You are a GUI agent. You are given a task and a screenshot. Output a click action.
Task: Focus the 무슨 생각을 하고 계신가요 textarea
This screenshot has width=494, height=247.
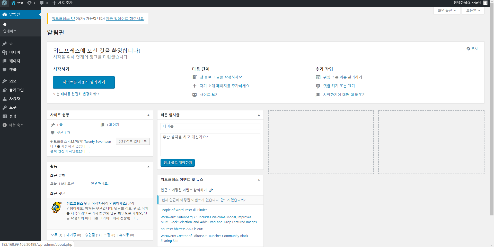click(x=210, y=145)
